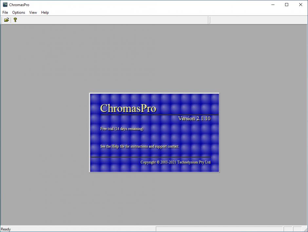Click the Ready status bar text

[6, 229]
